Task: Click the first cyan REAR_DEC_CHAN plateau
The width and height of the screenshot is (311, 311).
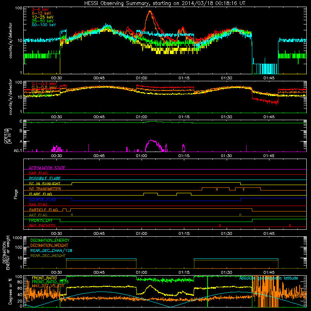Action: click(x=101, y=259)
